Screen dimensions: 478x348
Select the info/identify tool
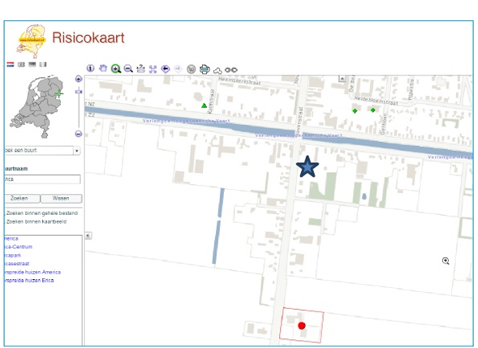(x=90, y=68)
